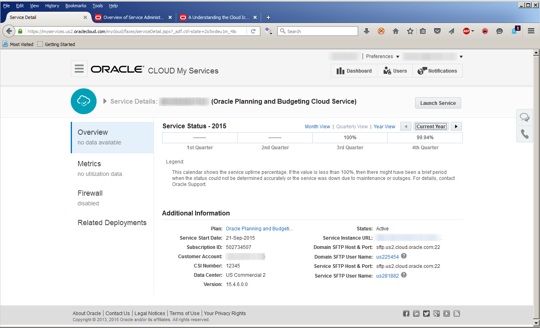This screenshot has width=540, height=328.
Task: Switch to Month View link
Action: tap(317, 127)
